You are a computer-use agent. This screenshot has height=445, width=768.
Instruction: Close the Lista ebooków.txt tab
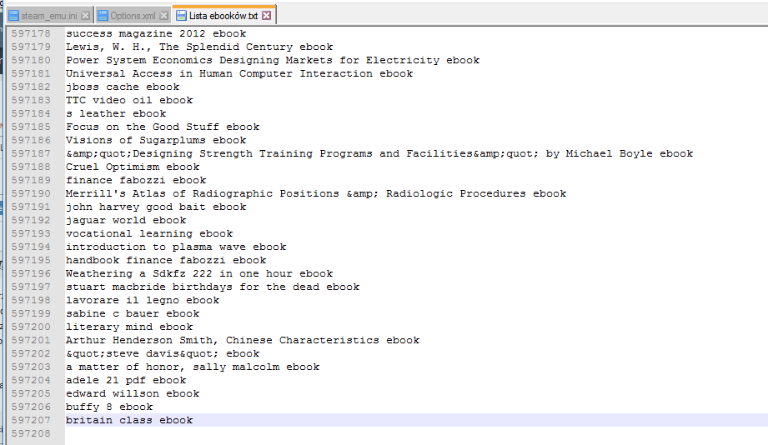click(266, 16)
